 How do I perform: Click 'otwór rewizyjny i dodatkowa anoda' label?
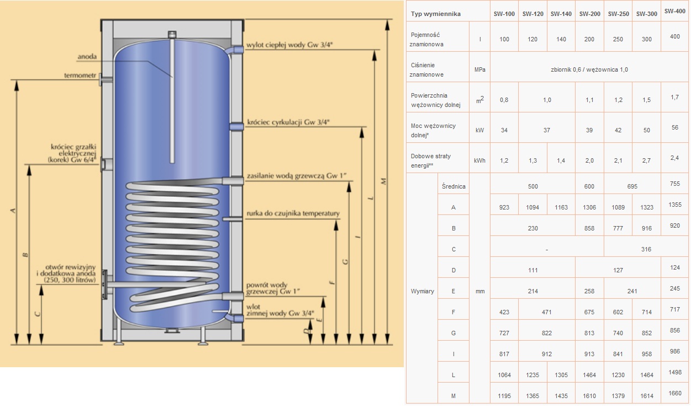tap(67, 273)
